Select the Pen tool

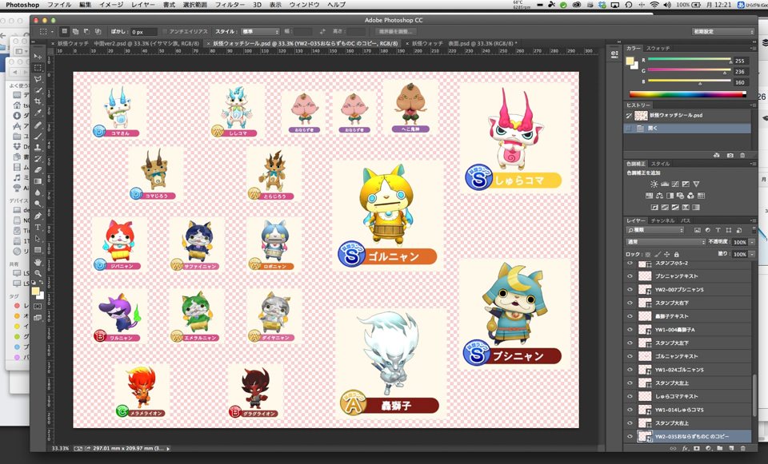tap(38, 216)
